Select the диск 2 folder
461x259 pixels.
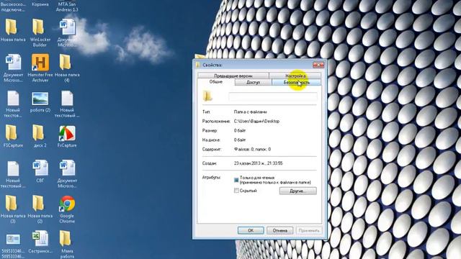tap(38, 132)
